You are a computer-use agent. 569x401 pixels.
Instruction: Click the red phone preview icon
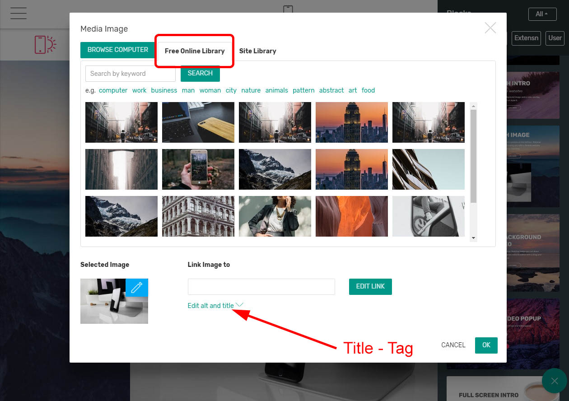[45, 44]
